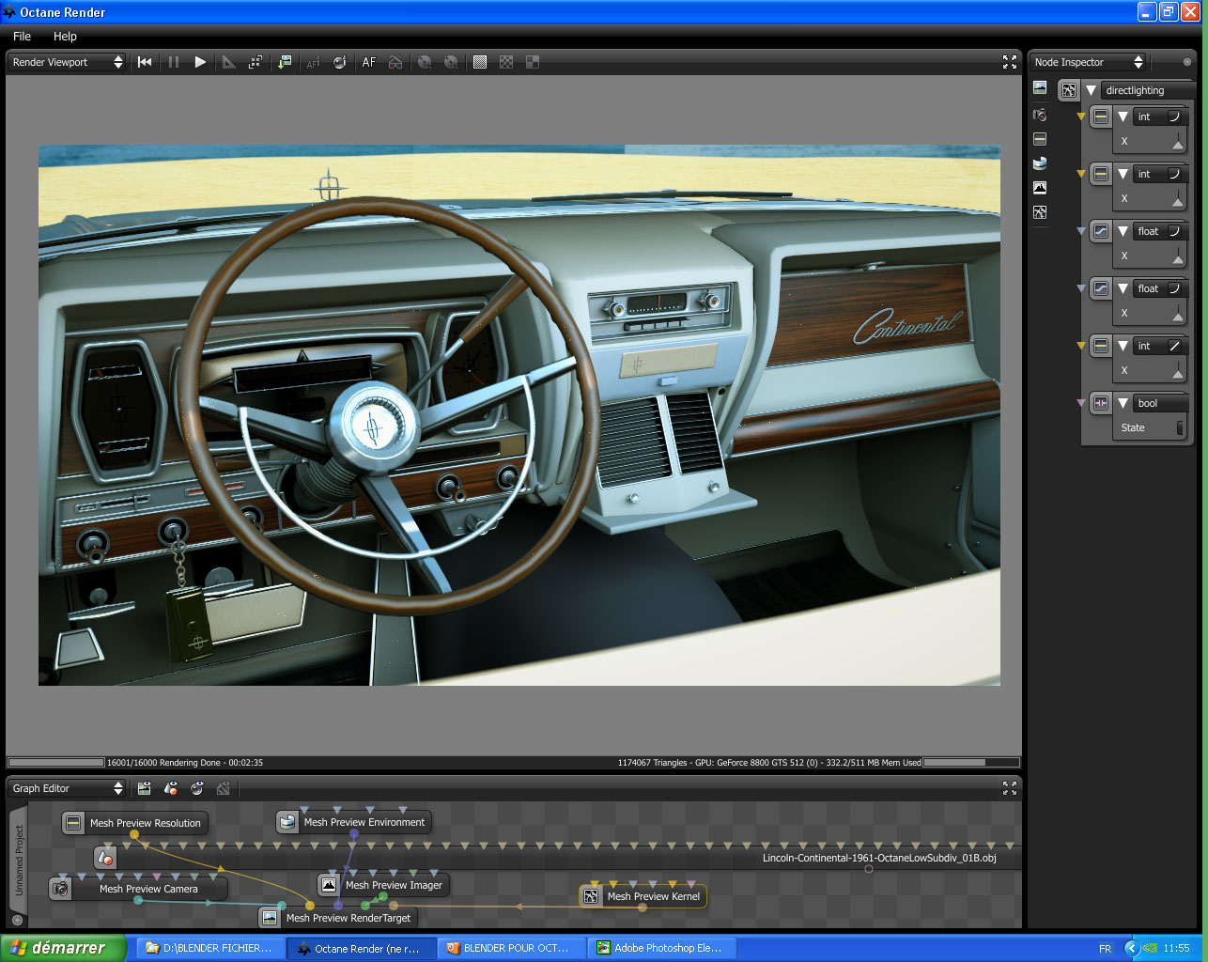Open the Help menu

[x=65, y=36]
